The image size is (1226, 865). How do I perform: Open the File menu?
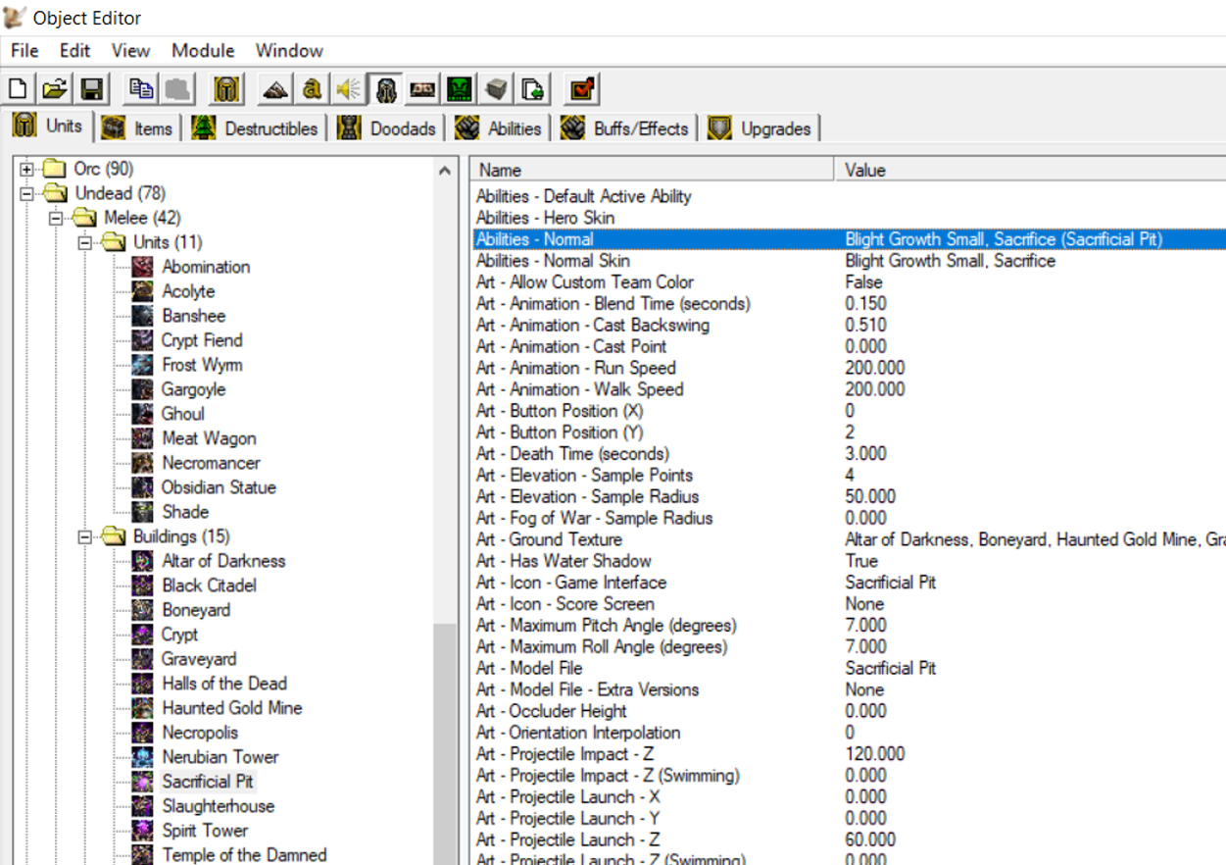point(25,51)
